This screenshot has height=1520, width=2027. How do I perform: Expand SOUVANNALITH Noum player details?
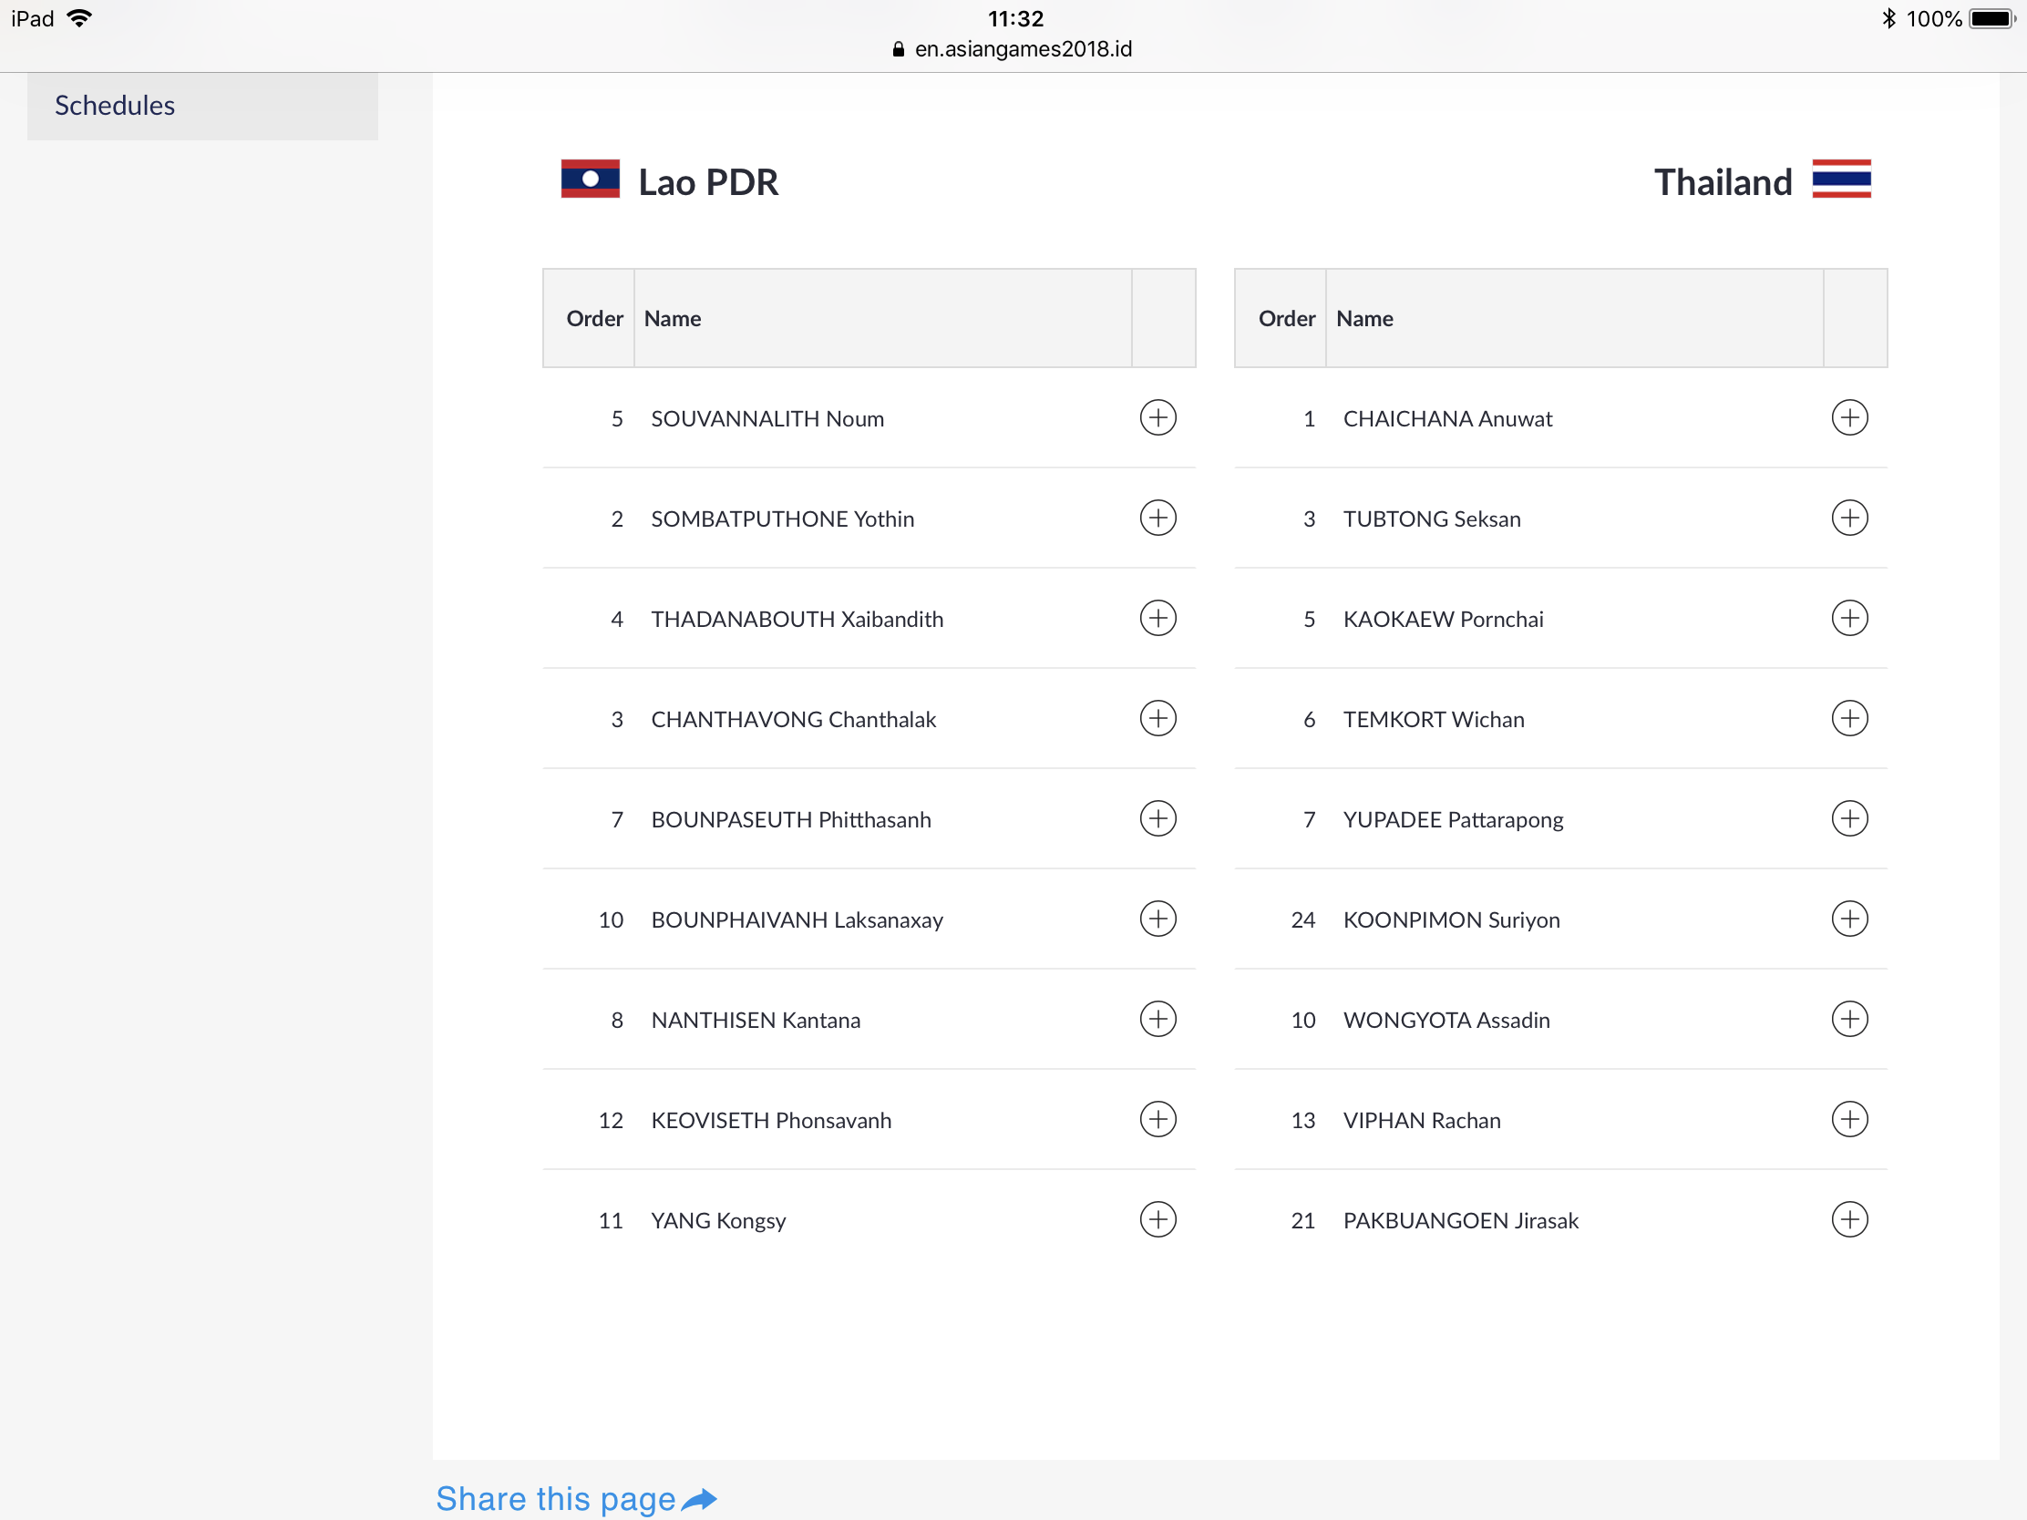[1158, 418]
